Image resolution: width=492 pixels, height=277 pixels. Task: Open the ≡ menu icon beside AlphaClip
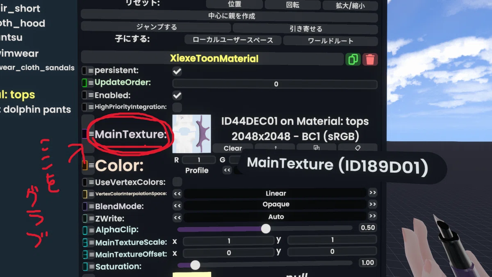point(91,230)
